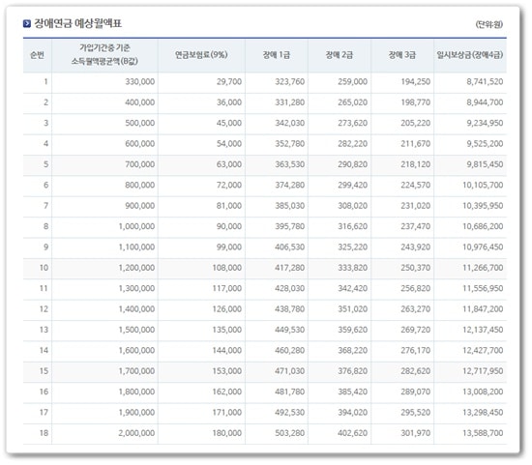Image resolution: width=532 pixels, height=465 pixels.
Task: Click the unit label (단위:원)
Action: click(x=488, y=24)
